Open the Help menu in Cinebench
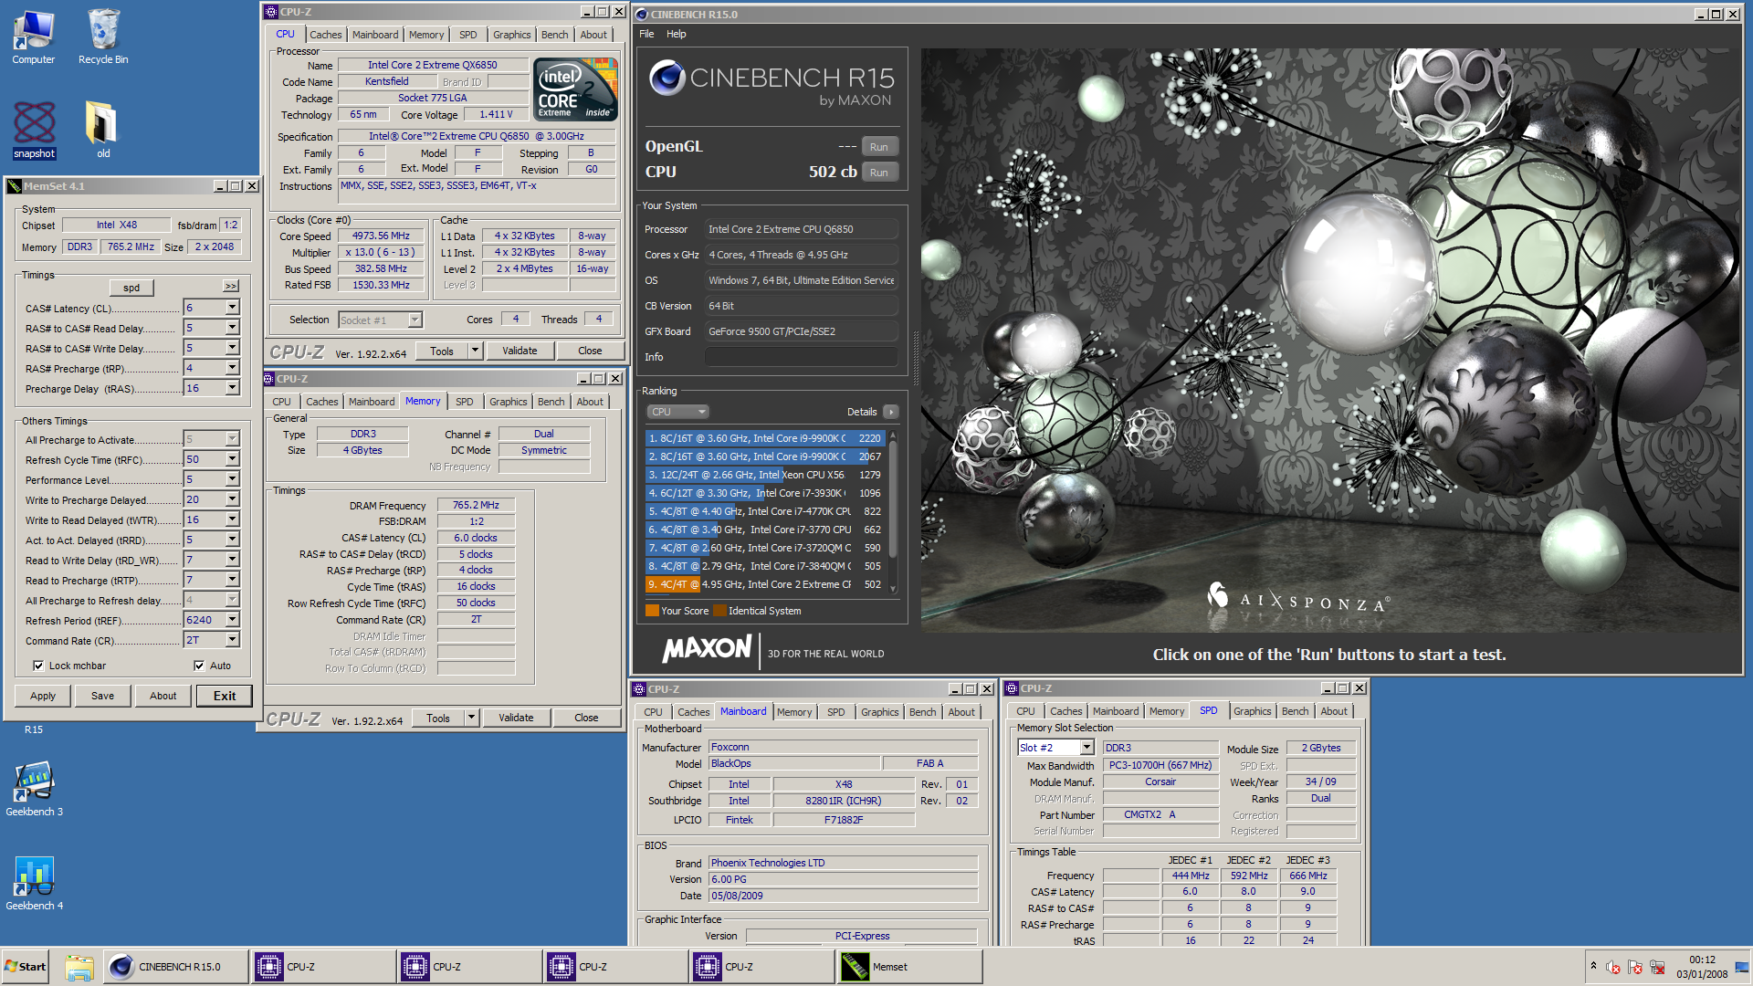 coord(676,34)
